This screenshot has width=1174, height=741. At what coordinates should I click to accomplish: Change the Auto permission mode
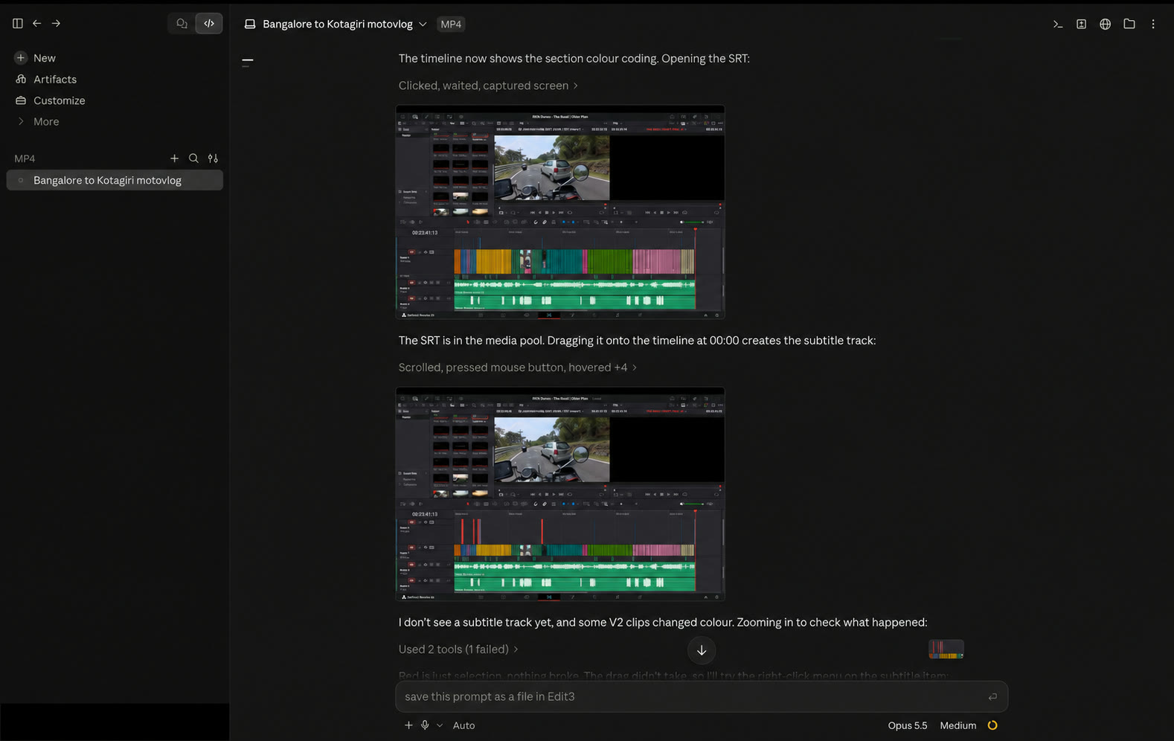463,725
